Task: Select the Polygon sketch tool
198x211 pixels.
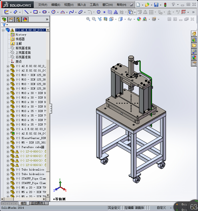Action: [98, 12]
